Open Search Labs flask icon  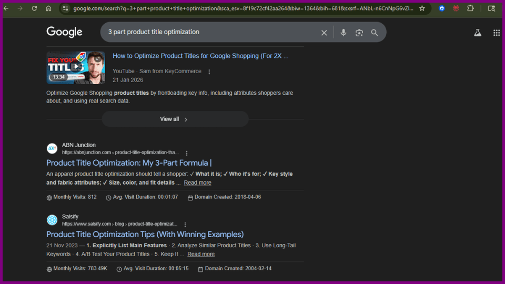478,33
